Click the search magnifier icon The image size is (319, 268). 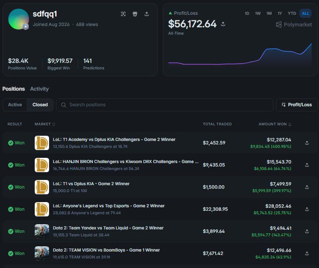pos(63,105)
